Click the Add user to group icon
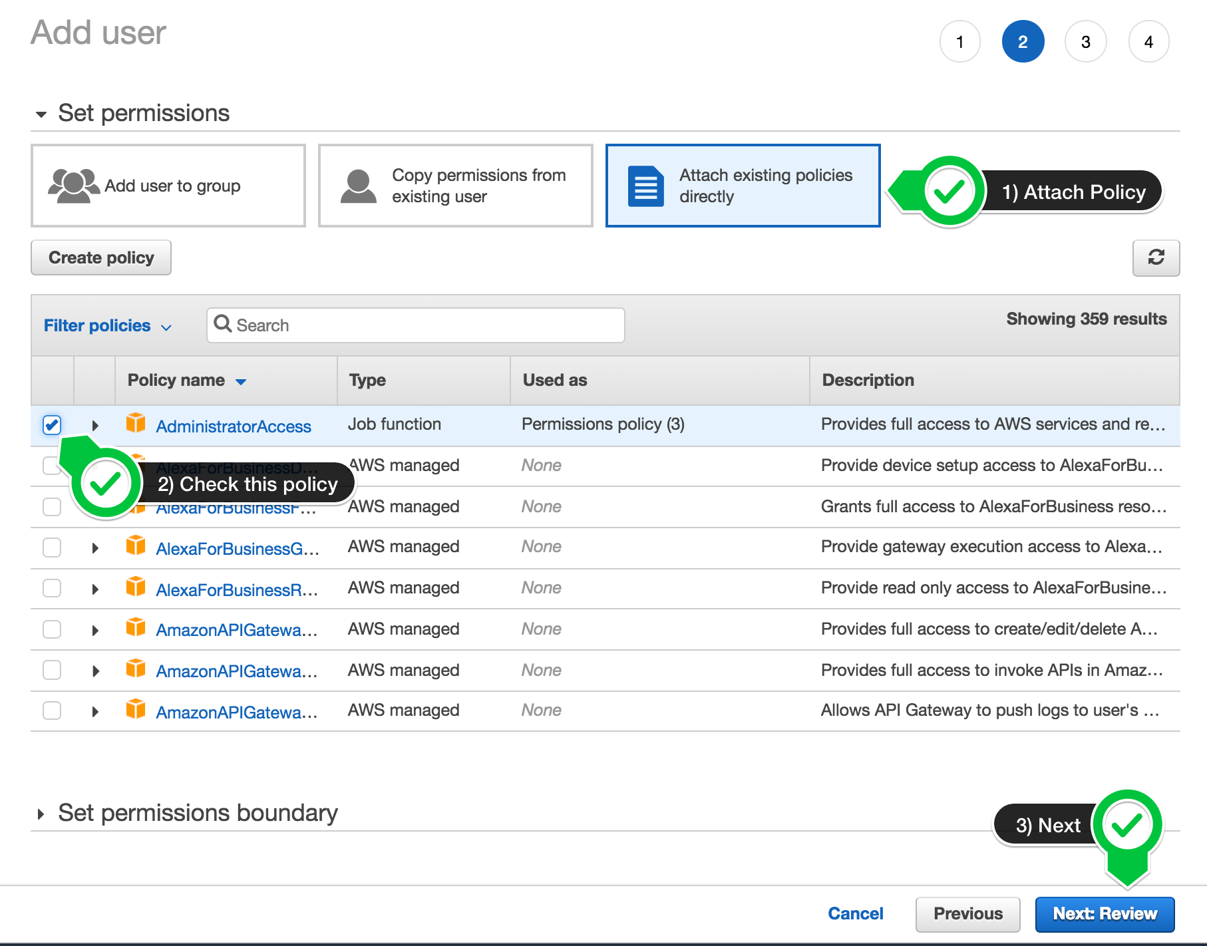Viewport: 1207px width, 946px height. click(73, 186)
